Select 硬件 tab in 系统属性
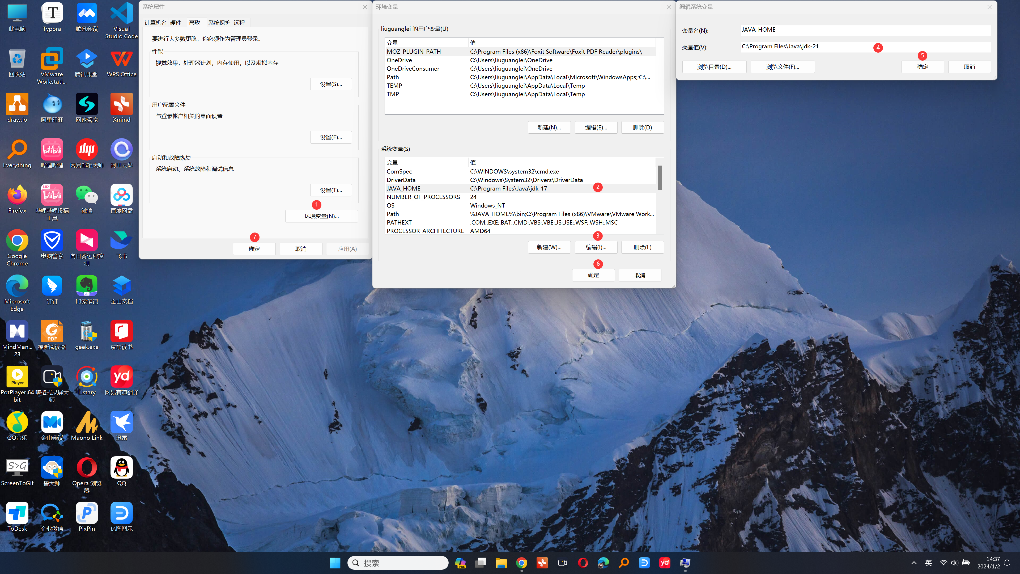This screenshot has height=574, width=1020. tap(176, 22)
